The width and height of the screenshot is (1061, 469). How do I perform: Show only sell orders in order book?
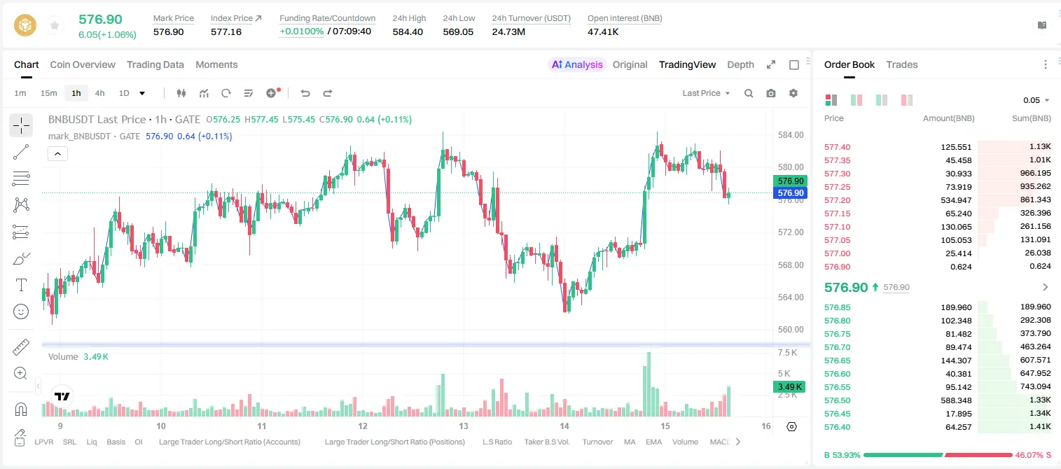[907, 100]
